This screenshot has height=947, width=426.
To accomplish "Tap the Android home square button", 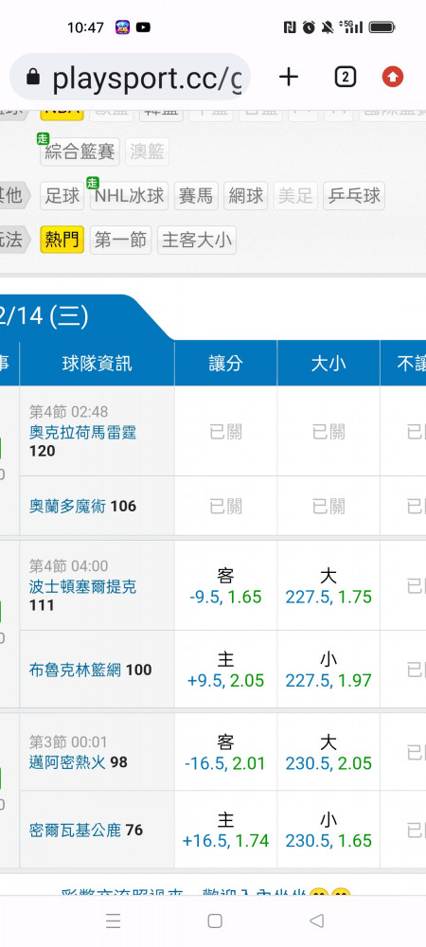I will click(x=214, y=920).
